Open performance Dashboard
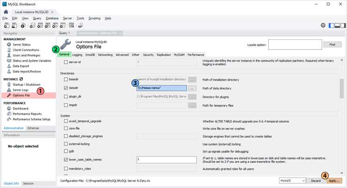This screenshot has height=188, width=347. coord(20,108)
